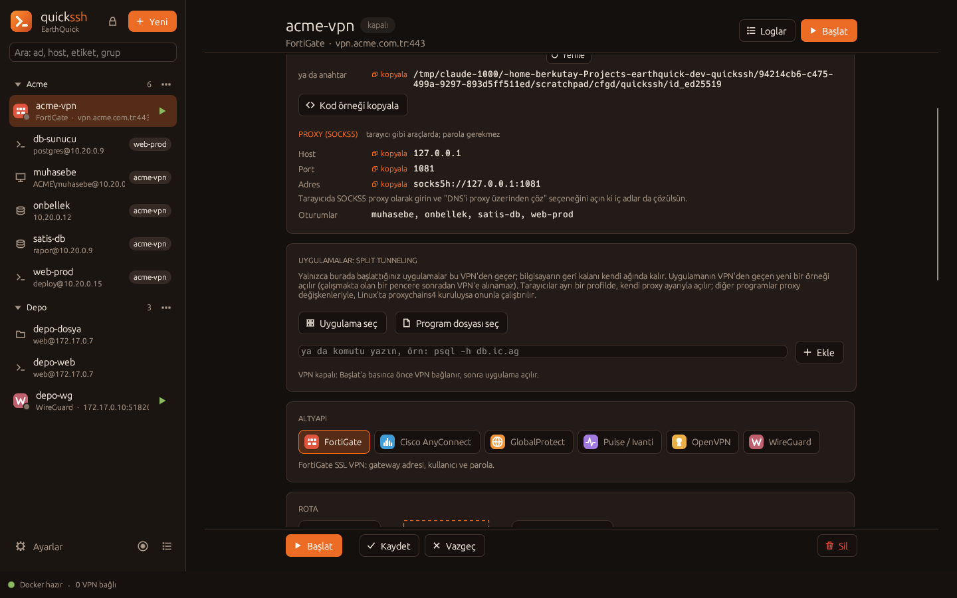
Task: Select the onbellek database entry
Action: click(93, 211)
